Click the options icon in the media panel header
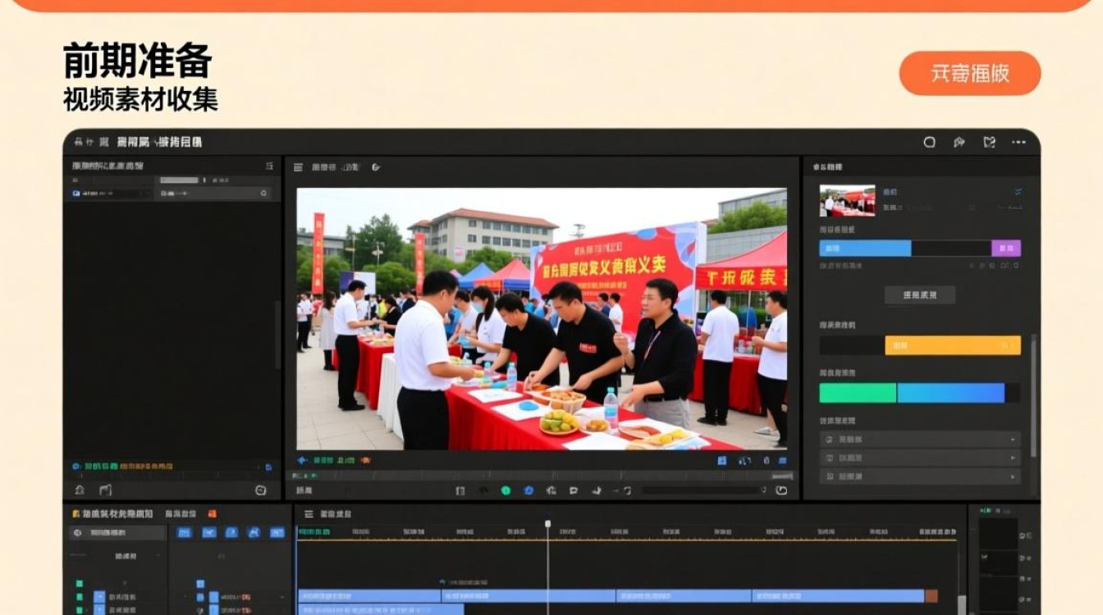 pyautogui.click(x=269, y=166)
